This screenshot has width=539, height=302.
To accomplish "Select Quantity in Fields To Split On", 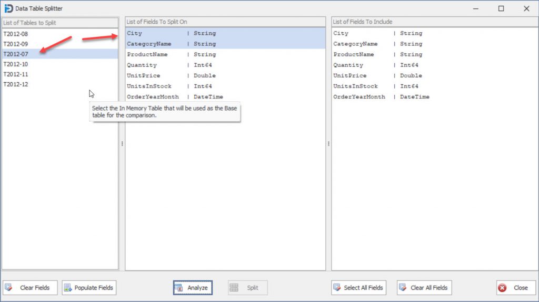I will (142, 65).
